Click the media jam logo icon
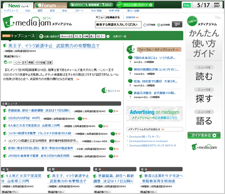This screenshot has height=194, width=225. coord(8,22)
